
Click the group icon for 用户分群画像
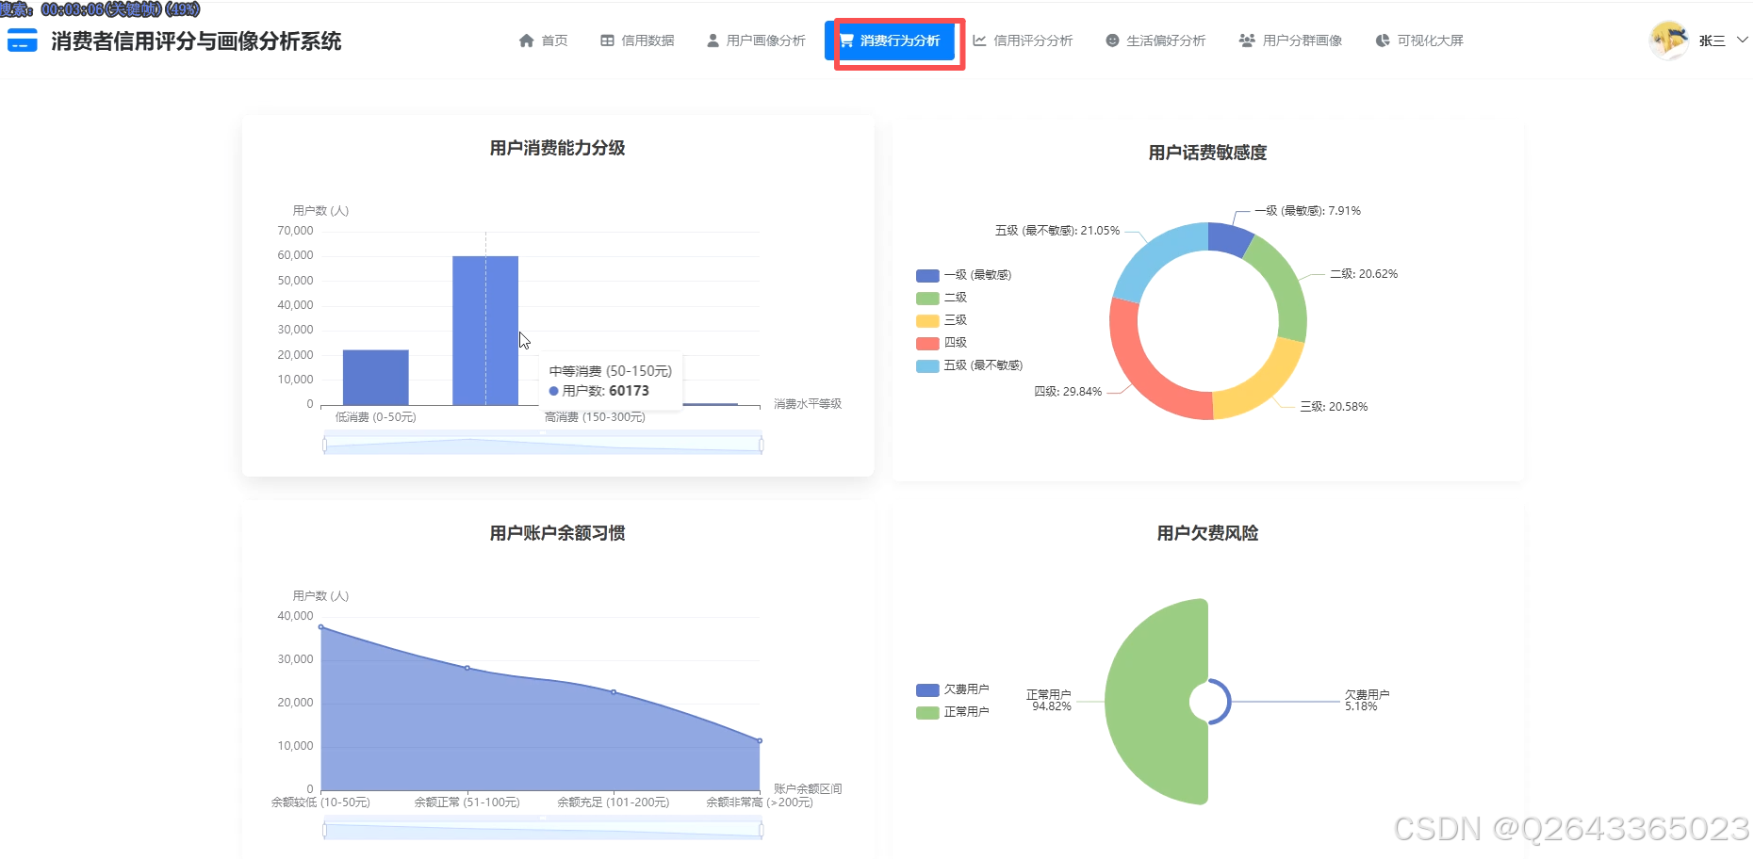pos(1245,41)
